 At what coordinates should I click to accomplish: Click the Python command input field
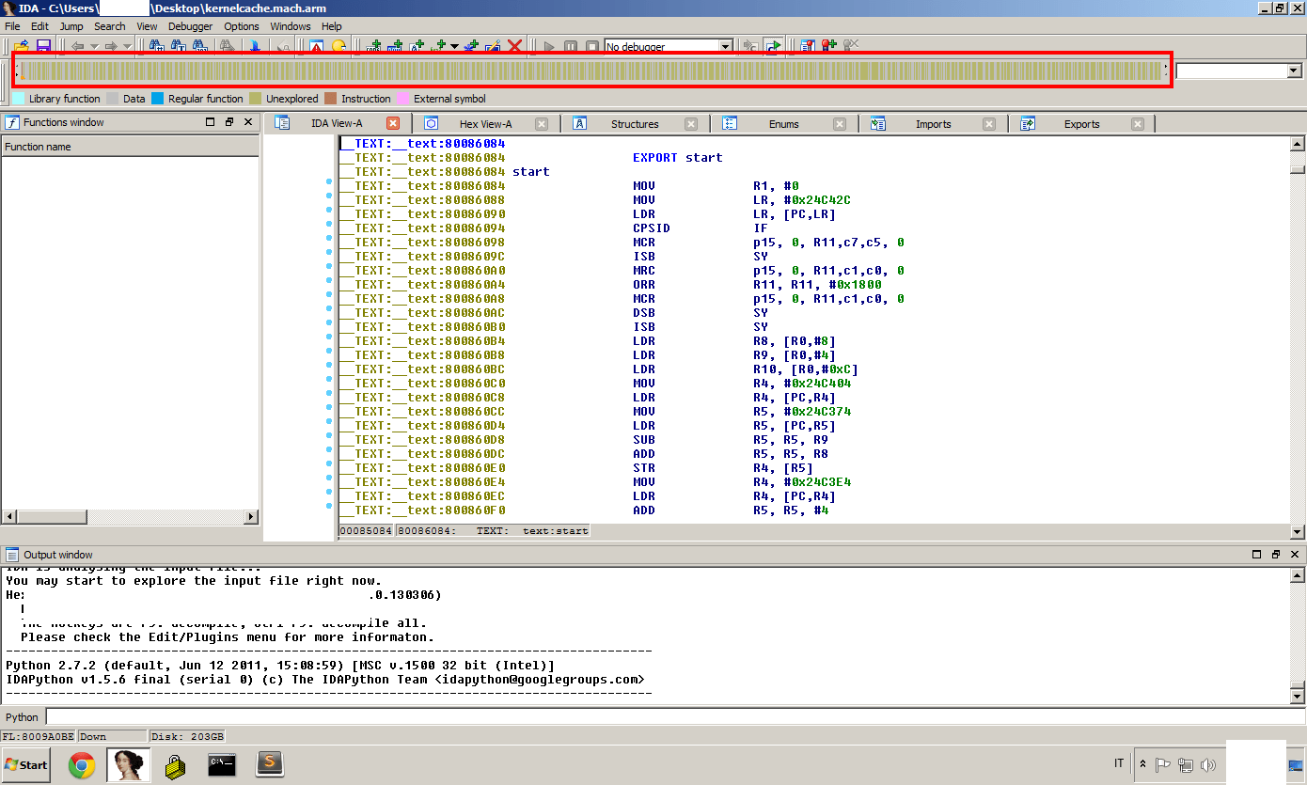point(675,717)
